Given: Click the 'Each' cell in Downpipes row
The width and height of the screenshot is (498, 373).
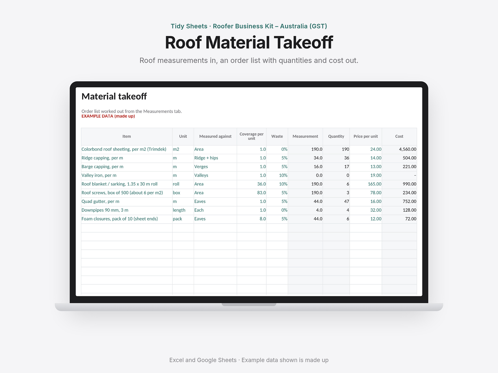Looking at the screenshot, I should pyautogui.click(x=215, y=210).
